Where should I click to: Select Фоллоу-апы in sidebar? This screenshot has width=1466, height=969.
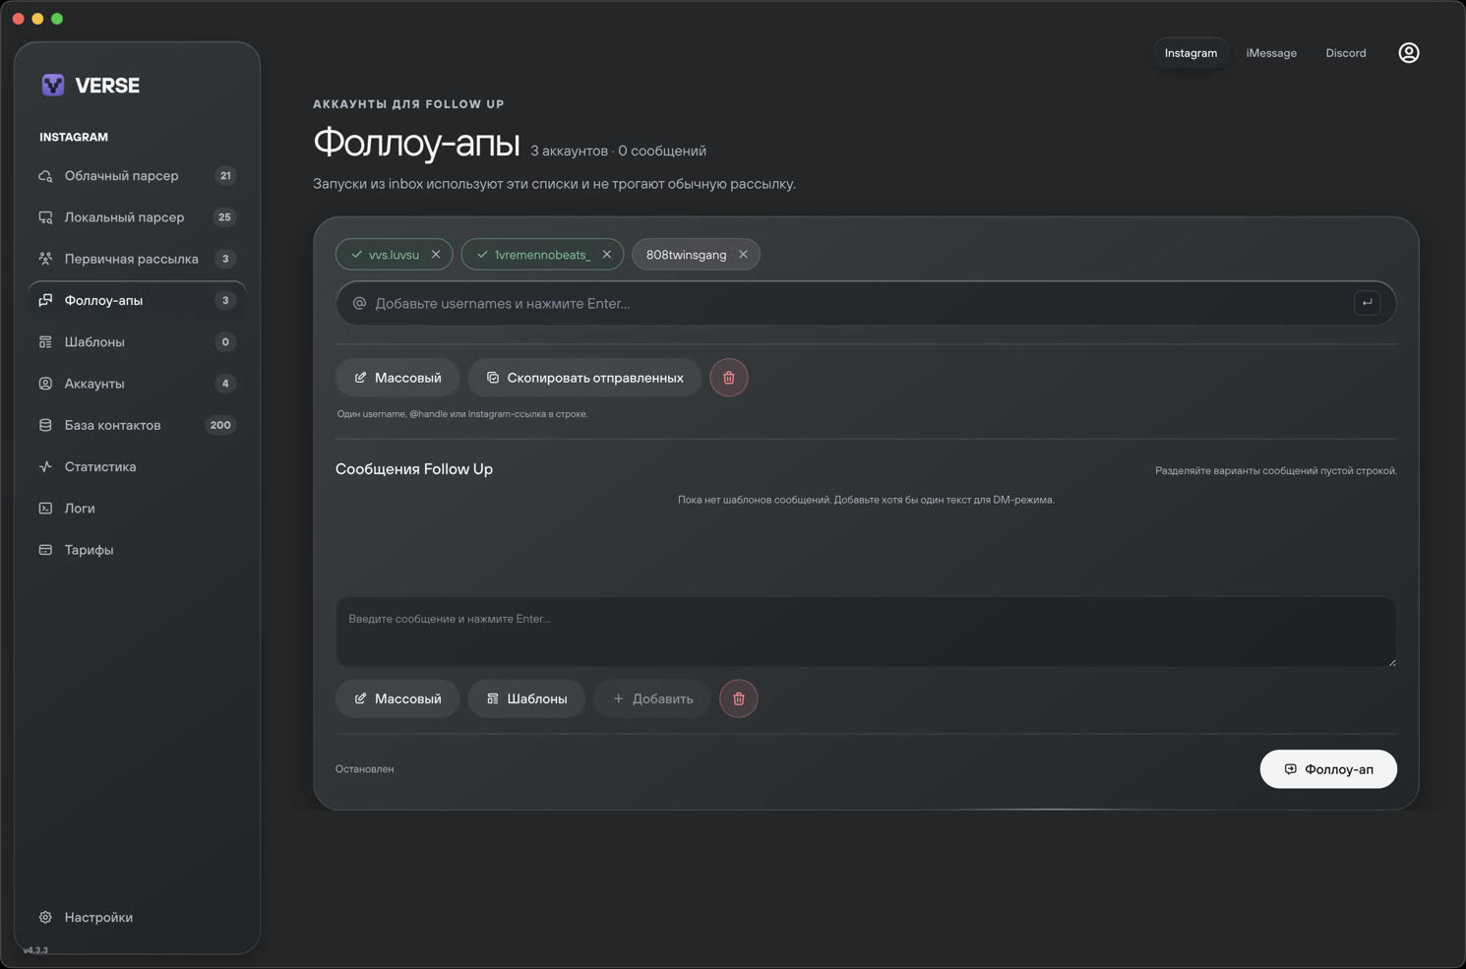137,300
